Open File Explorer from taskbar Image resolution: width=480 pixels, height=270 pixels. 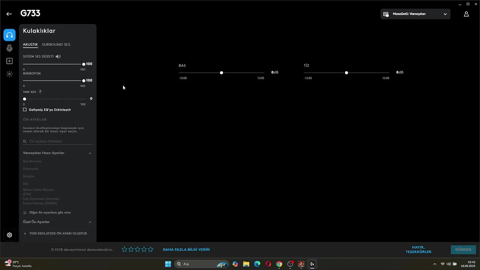pos(246,264)
